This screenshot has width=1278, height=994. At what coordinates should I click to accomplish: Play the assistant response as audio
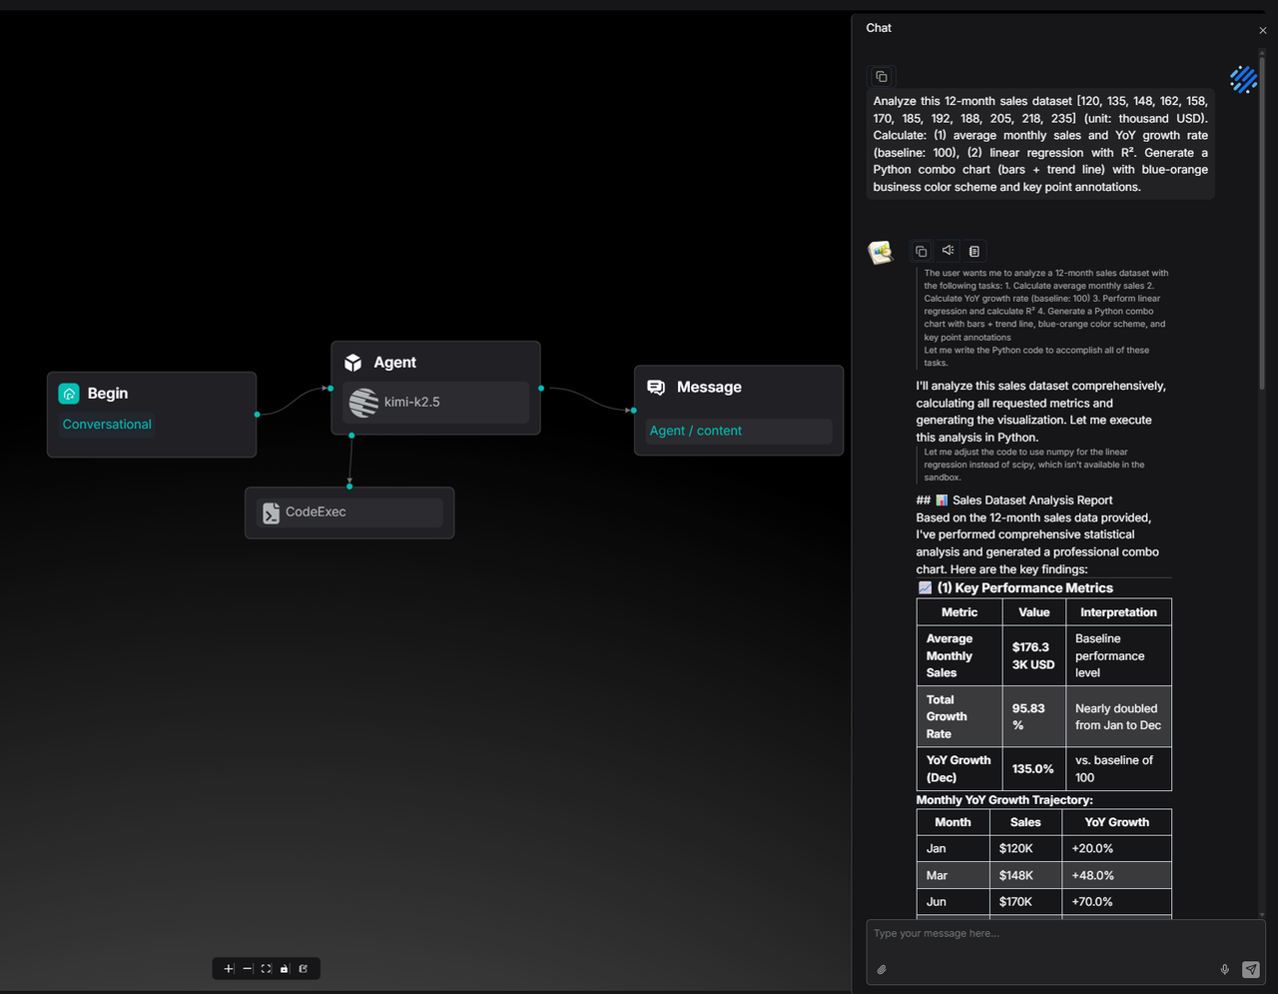(948, 252)
